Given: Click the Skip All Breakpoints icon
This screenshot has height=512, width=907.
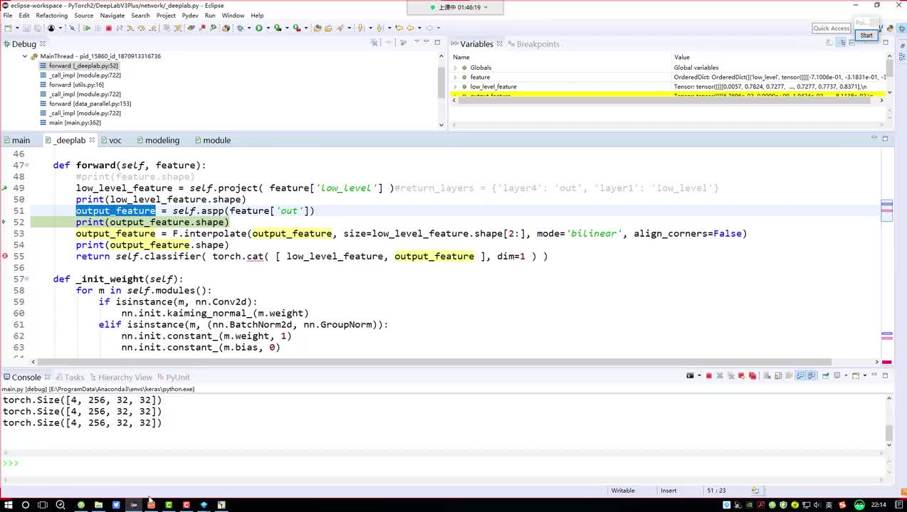Looking at the screenshot, I should tap(72, 28).
